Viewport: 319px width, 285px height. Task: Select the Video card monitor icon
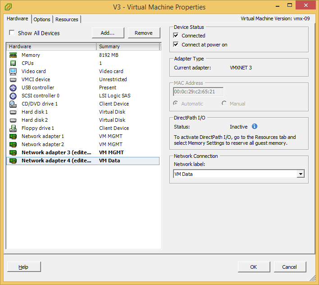click(13, 71)
